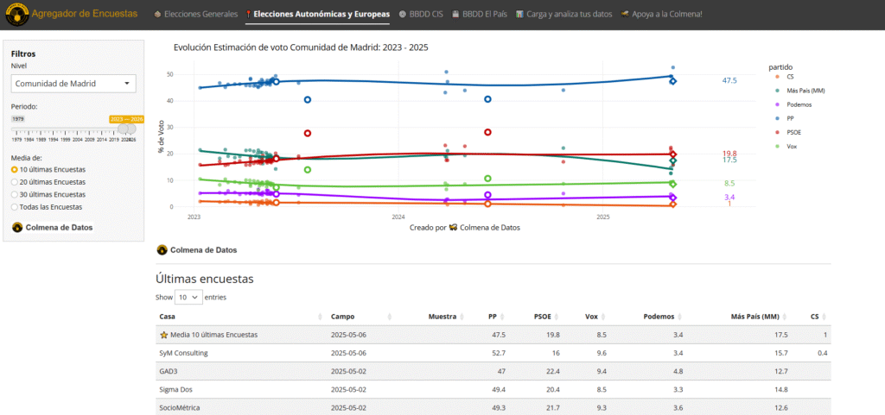Click the Apoya a la Colmena! link
The image size is (885, 415).
[x=661, y=15]
